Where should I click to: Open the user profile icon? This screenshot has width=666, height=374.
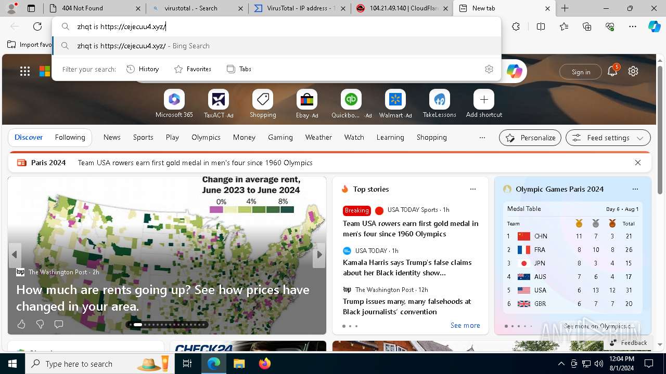pyautogui.click(x=11, y=8)
